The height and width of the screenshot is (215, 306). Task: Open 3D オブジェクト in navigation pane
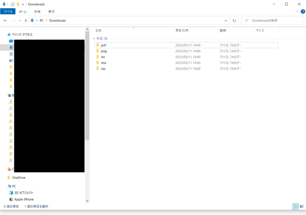pos(24,193)
